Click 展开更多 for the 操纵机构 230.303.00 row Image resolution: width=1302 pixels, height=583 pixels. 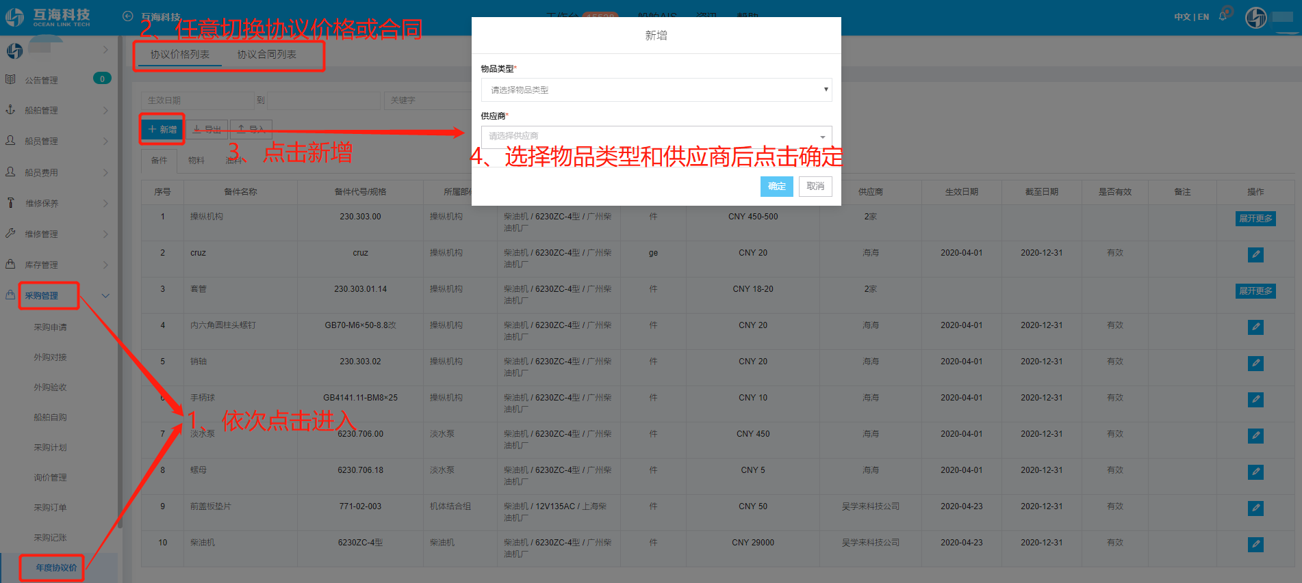pyautogui.click(x=1255, y=218)
